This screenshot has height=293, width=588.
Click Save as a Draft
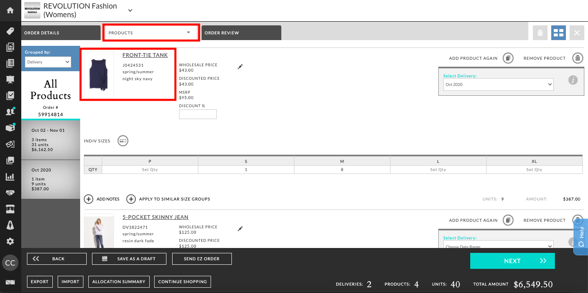pos(129,259)
